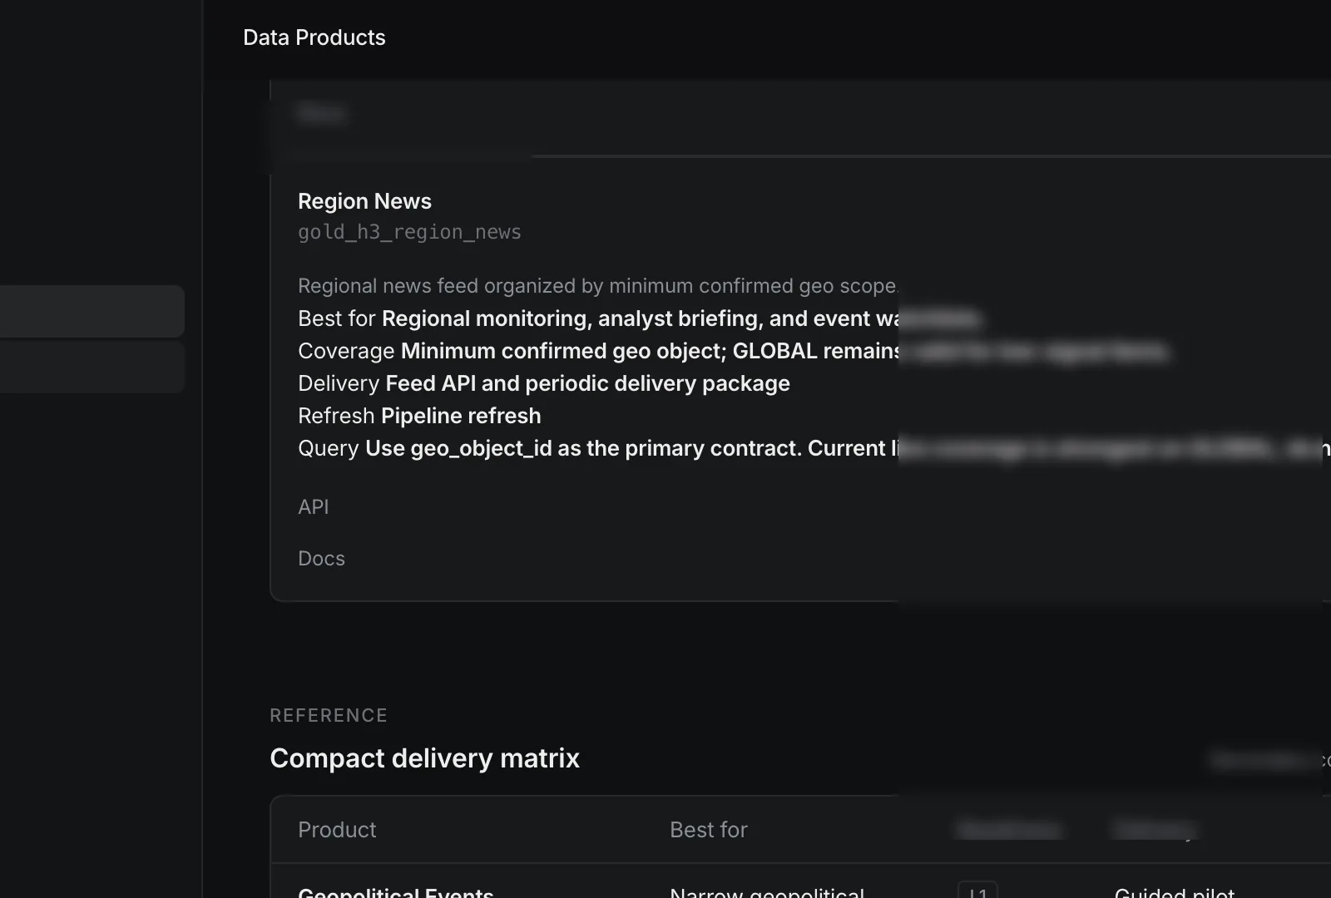
Task: Click the fourth column header of the matrix
Action: (1154, 829)
